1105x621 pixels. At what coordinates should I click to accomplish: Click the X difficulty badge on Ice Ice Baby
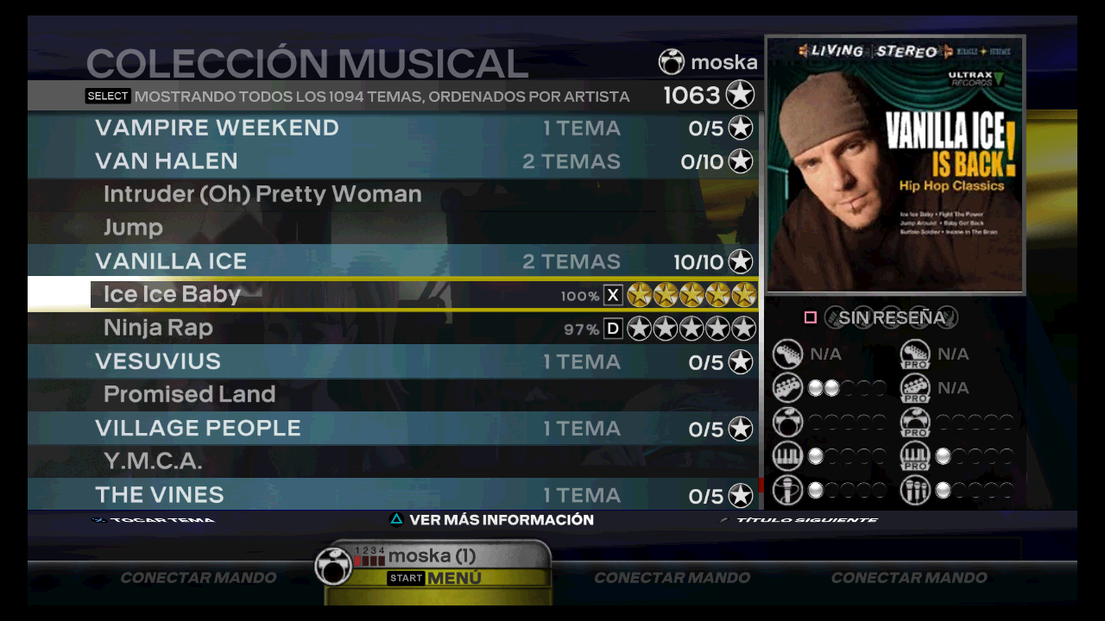613,296
